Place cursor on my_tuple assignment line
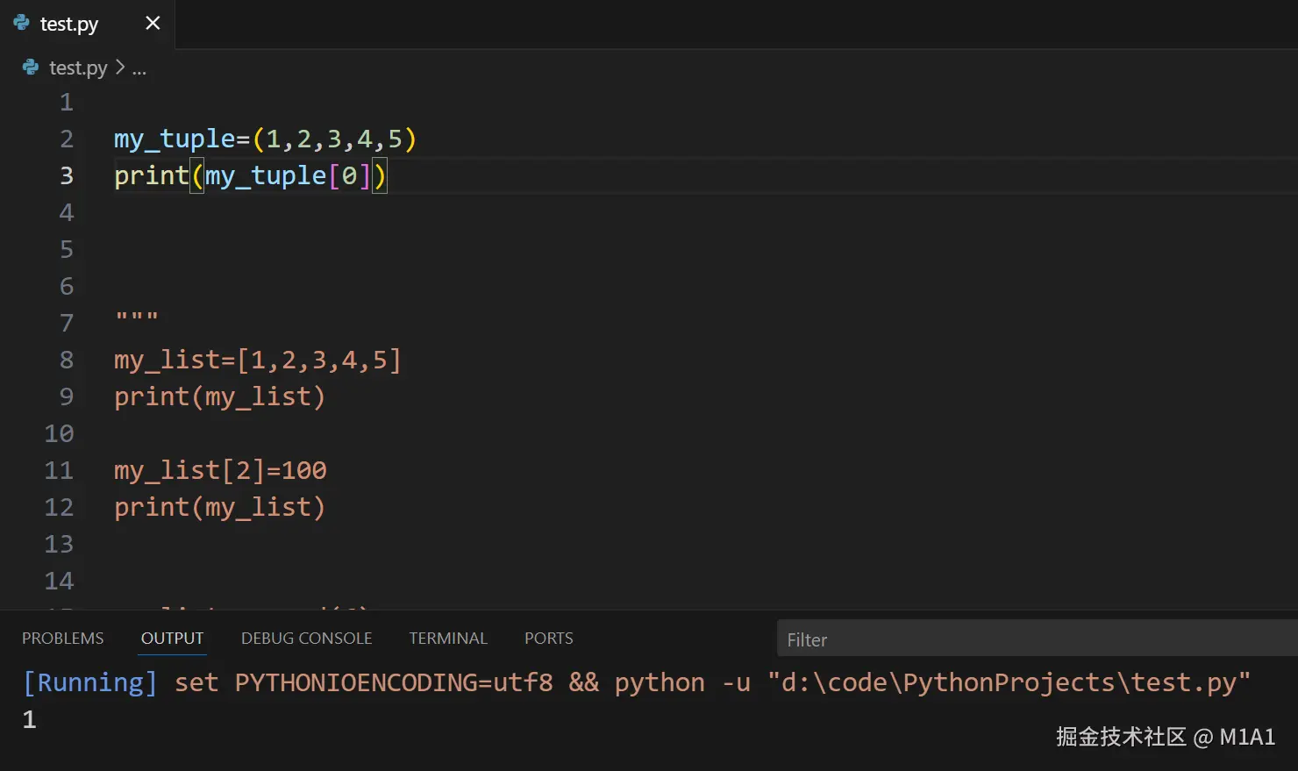Viewport: 1298px width, 771px height. 264,139
